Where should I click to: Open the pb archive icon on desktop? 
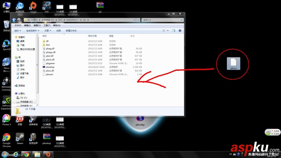100,7
